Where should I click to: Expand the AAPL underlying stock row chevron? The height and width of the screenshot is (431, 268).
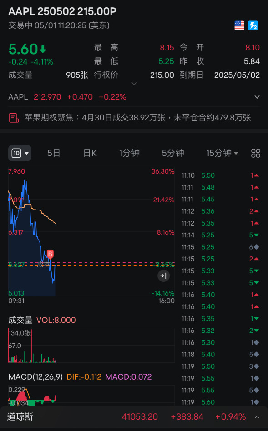(x=257, y=97)
